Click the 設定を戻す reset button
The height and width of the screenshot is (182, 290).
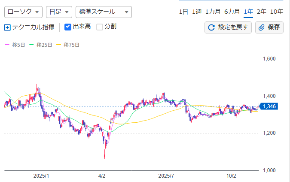pyautogui.click(x=228, y=27)
